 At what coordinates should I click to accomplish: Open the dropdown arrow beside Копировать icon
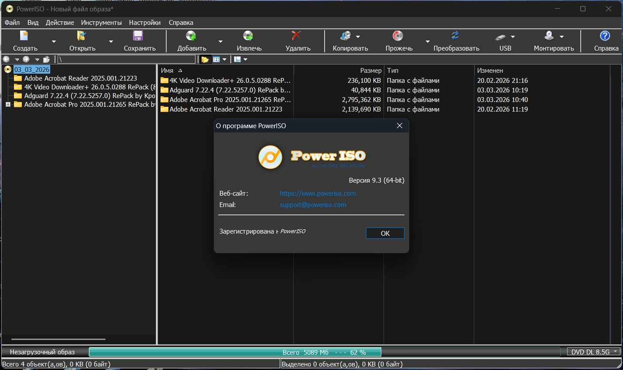tap(358, 37)
